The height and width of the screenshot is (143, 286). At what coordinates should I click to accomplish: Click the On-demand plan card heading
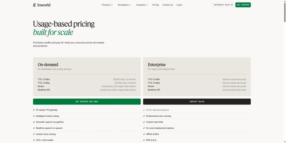tap(48, 65)
